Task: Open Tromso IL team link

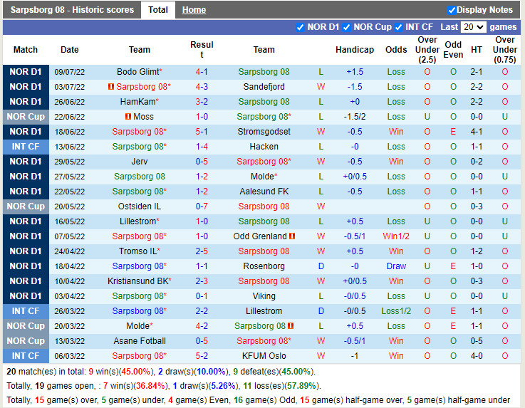Action: [x=137, y=251]
